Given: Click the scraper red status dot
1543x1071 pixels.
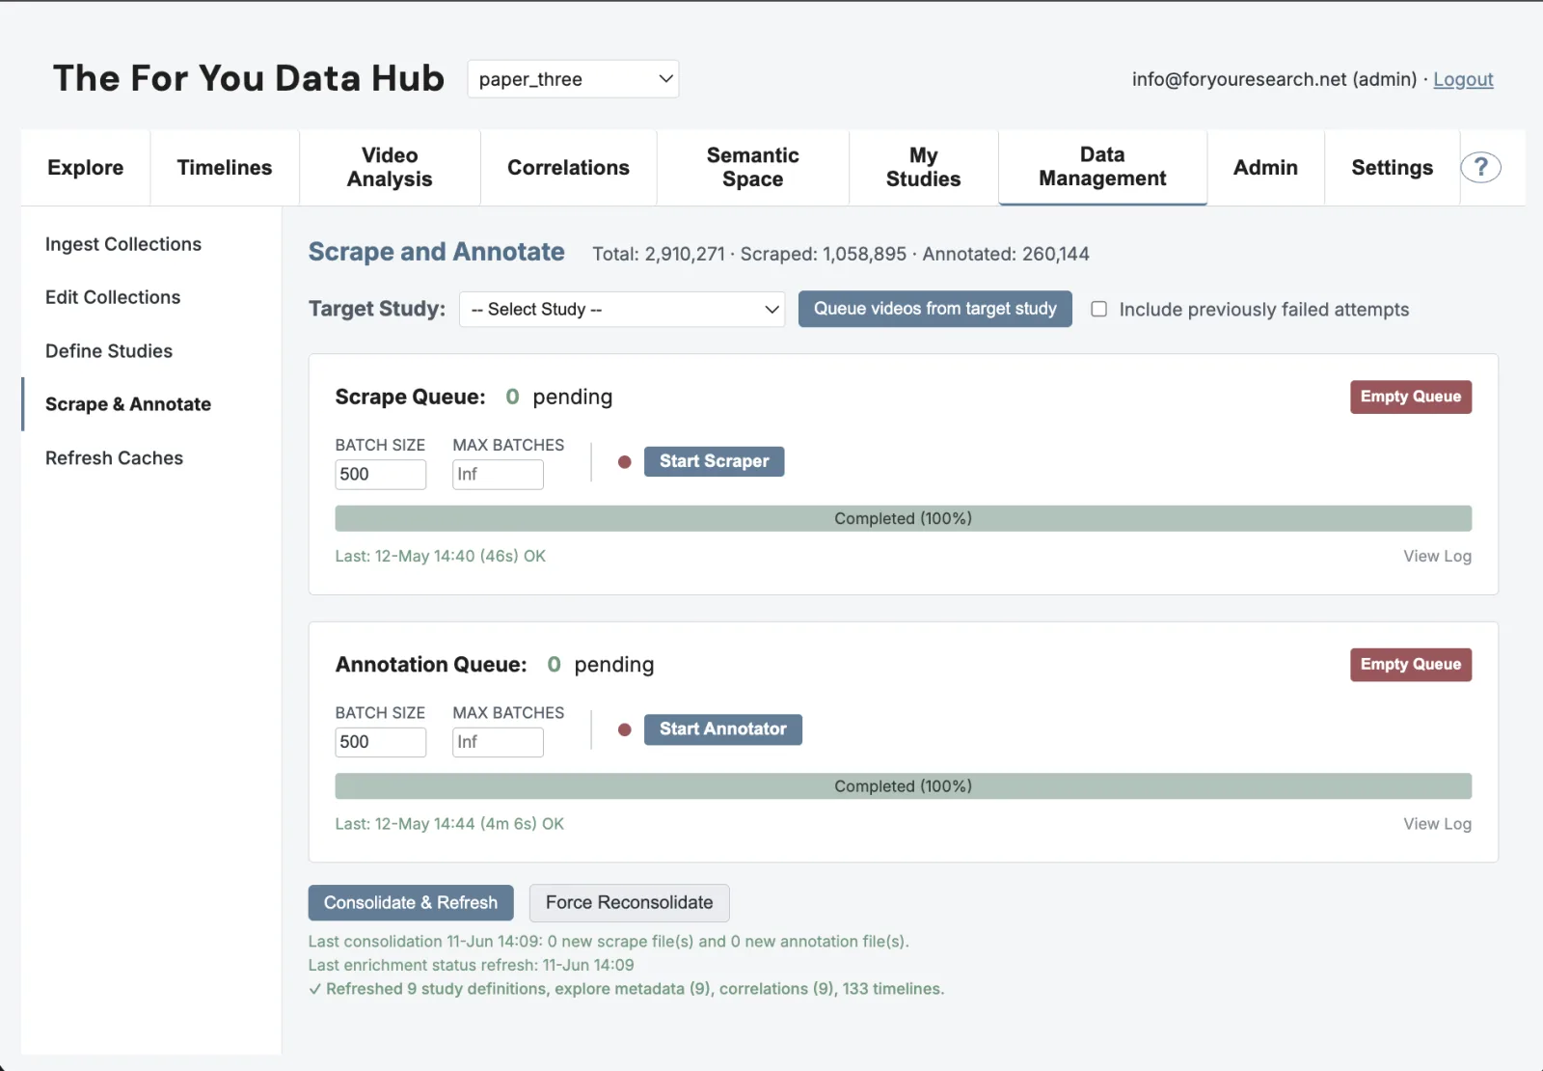Looking at the screenshot, I should coord(624,462).
